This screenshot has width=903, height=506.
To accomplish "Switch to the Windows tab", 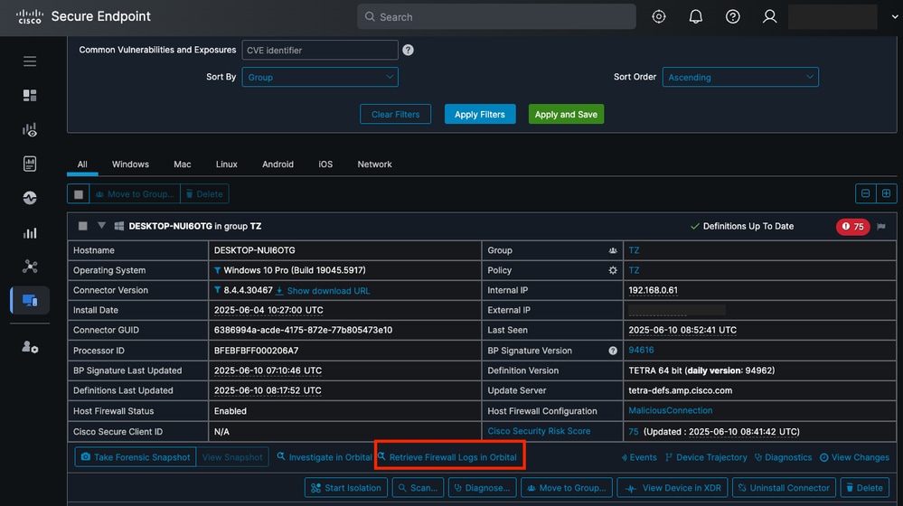I will 130,164.
